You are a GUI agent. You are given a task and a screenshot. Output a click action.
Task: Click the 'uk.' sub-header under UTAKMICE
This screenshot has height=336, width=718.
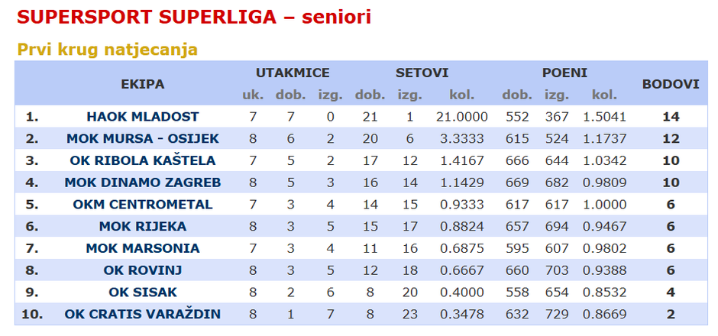[x=253, y=95]
